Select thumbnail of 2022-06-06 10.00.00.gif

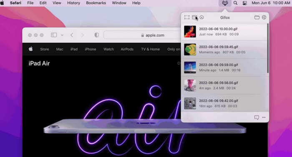(190, 32)
